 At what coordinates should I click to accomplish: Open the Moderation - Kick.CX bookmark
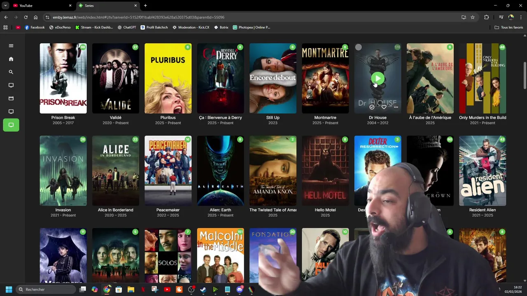click(191, 27)
